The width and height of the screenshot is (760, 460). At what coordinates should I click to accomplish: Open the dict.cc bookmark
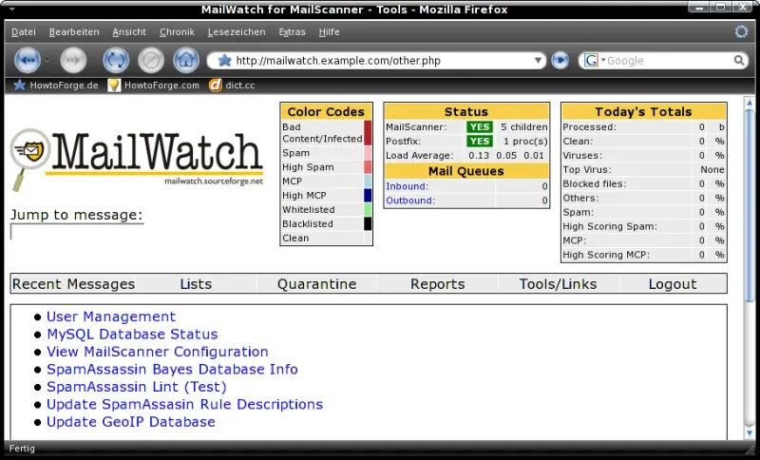pos(232,86)
